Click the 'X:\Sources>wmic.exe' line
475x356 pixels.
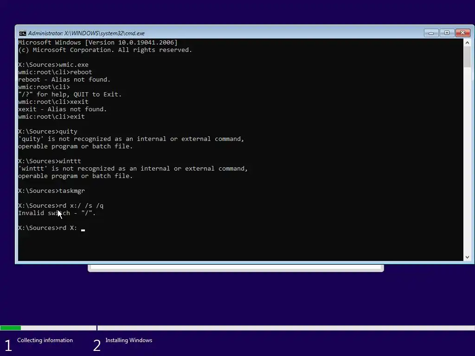[53, 65]
